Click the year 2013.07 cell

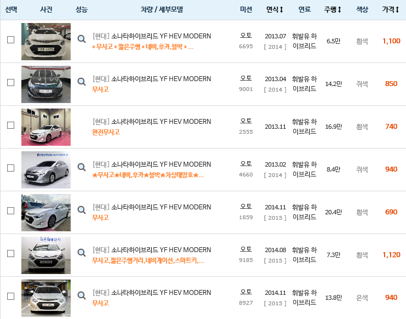tap(275, 36)
